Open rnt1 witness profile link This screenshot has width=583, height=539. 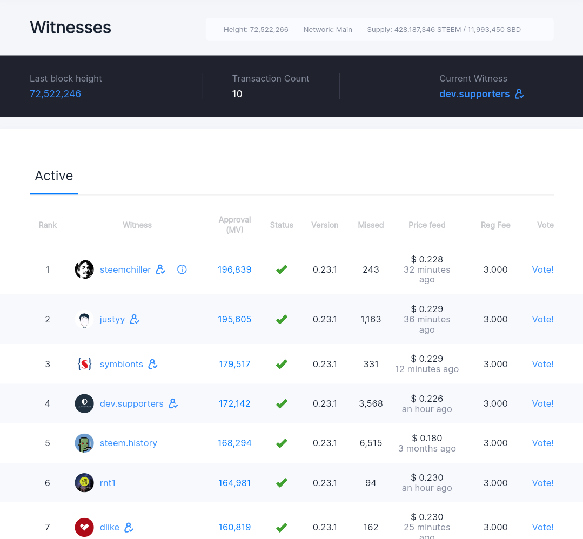(108, 482)
